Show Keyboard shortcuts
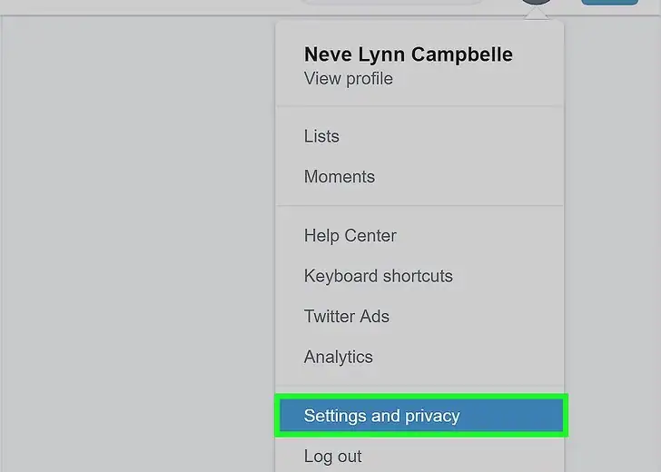 [x=379, y=276]
